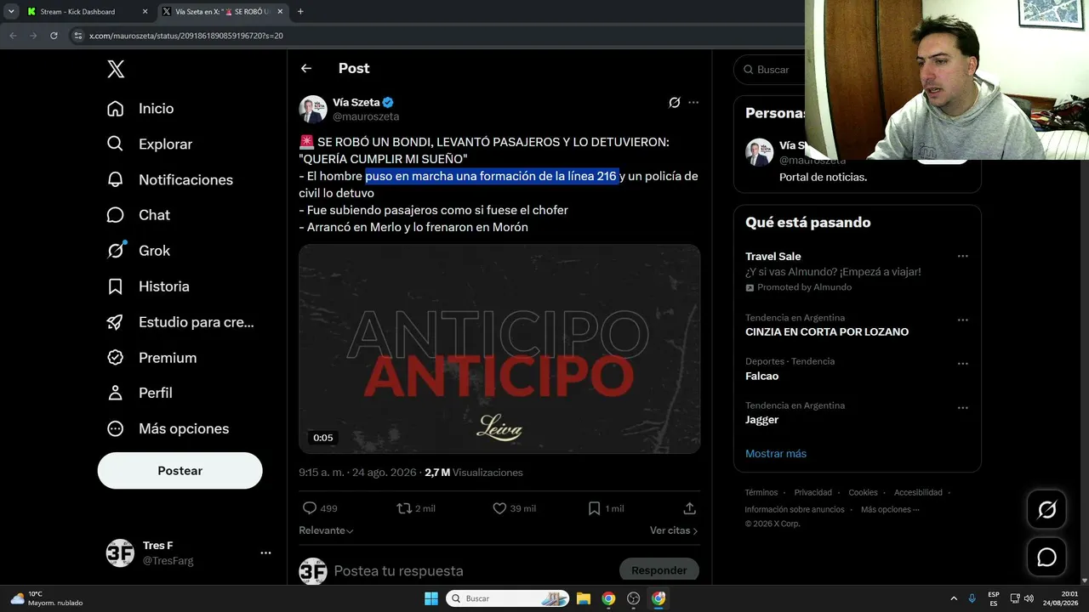Image resolution: width=1089 pixels, height=612 pixels.
Task: Open the floating Grok button
Action: (1046, 509)
